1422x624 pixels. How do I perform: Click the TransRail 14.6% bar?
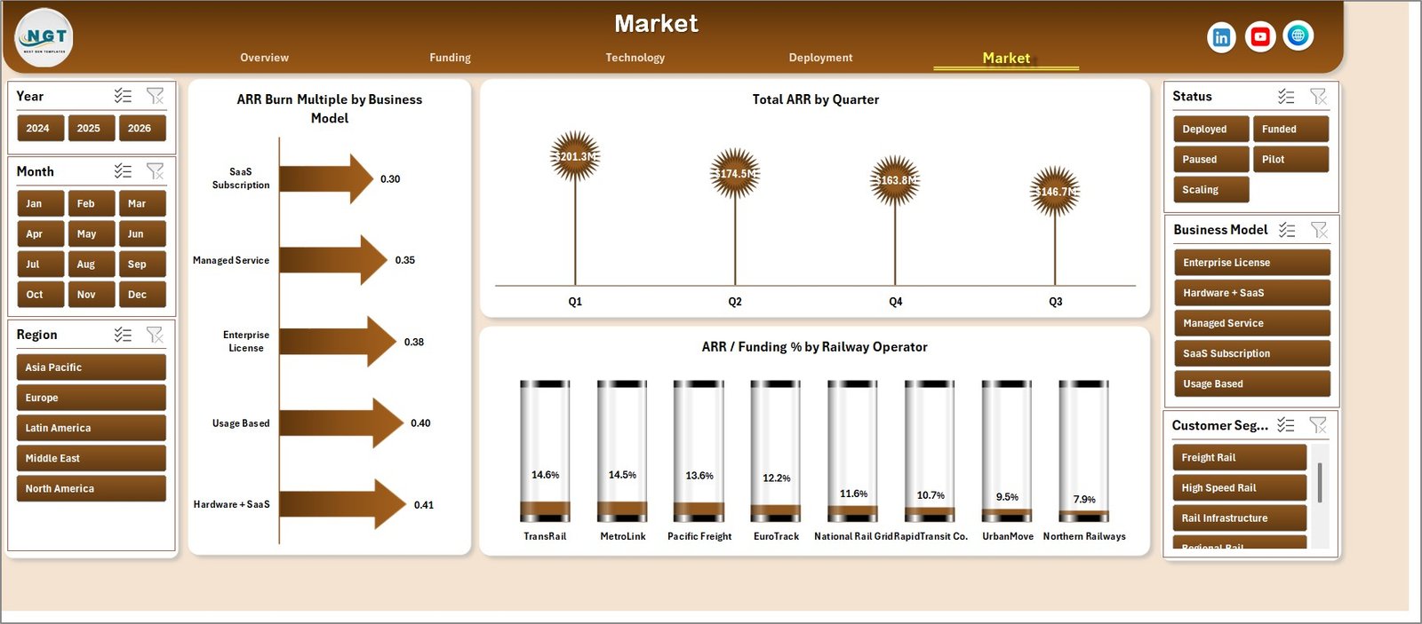coord(545,451)
